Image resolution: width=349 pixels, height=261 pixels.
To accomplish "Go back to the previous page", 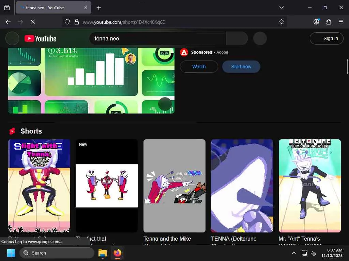I will tap(8, 22).
